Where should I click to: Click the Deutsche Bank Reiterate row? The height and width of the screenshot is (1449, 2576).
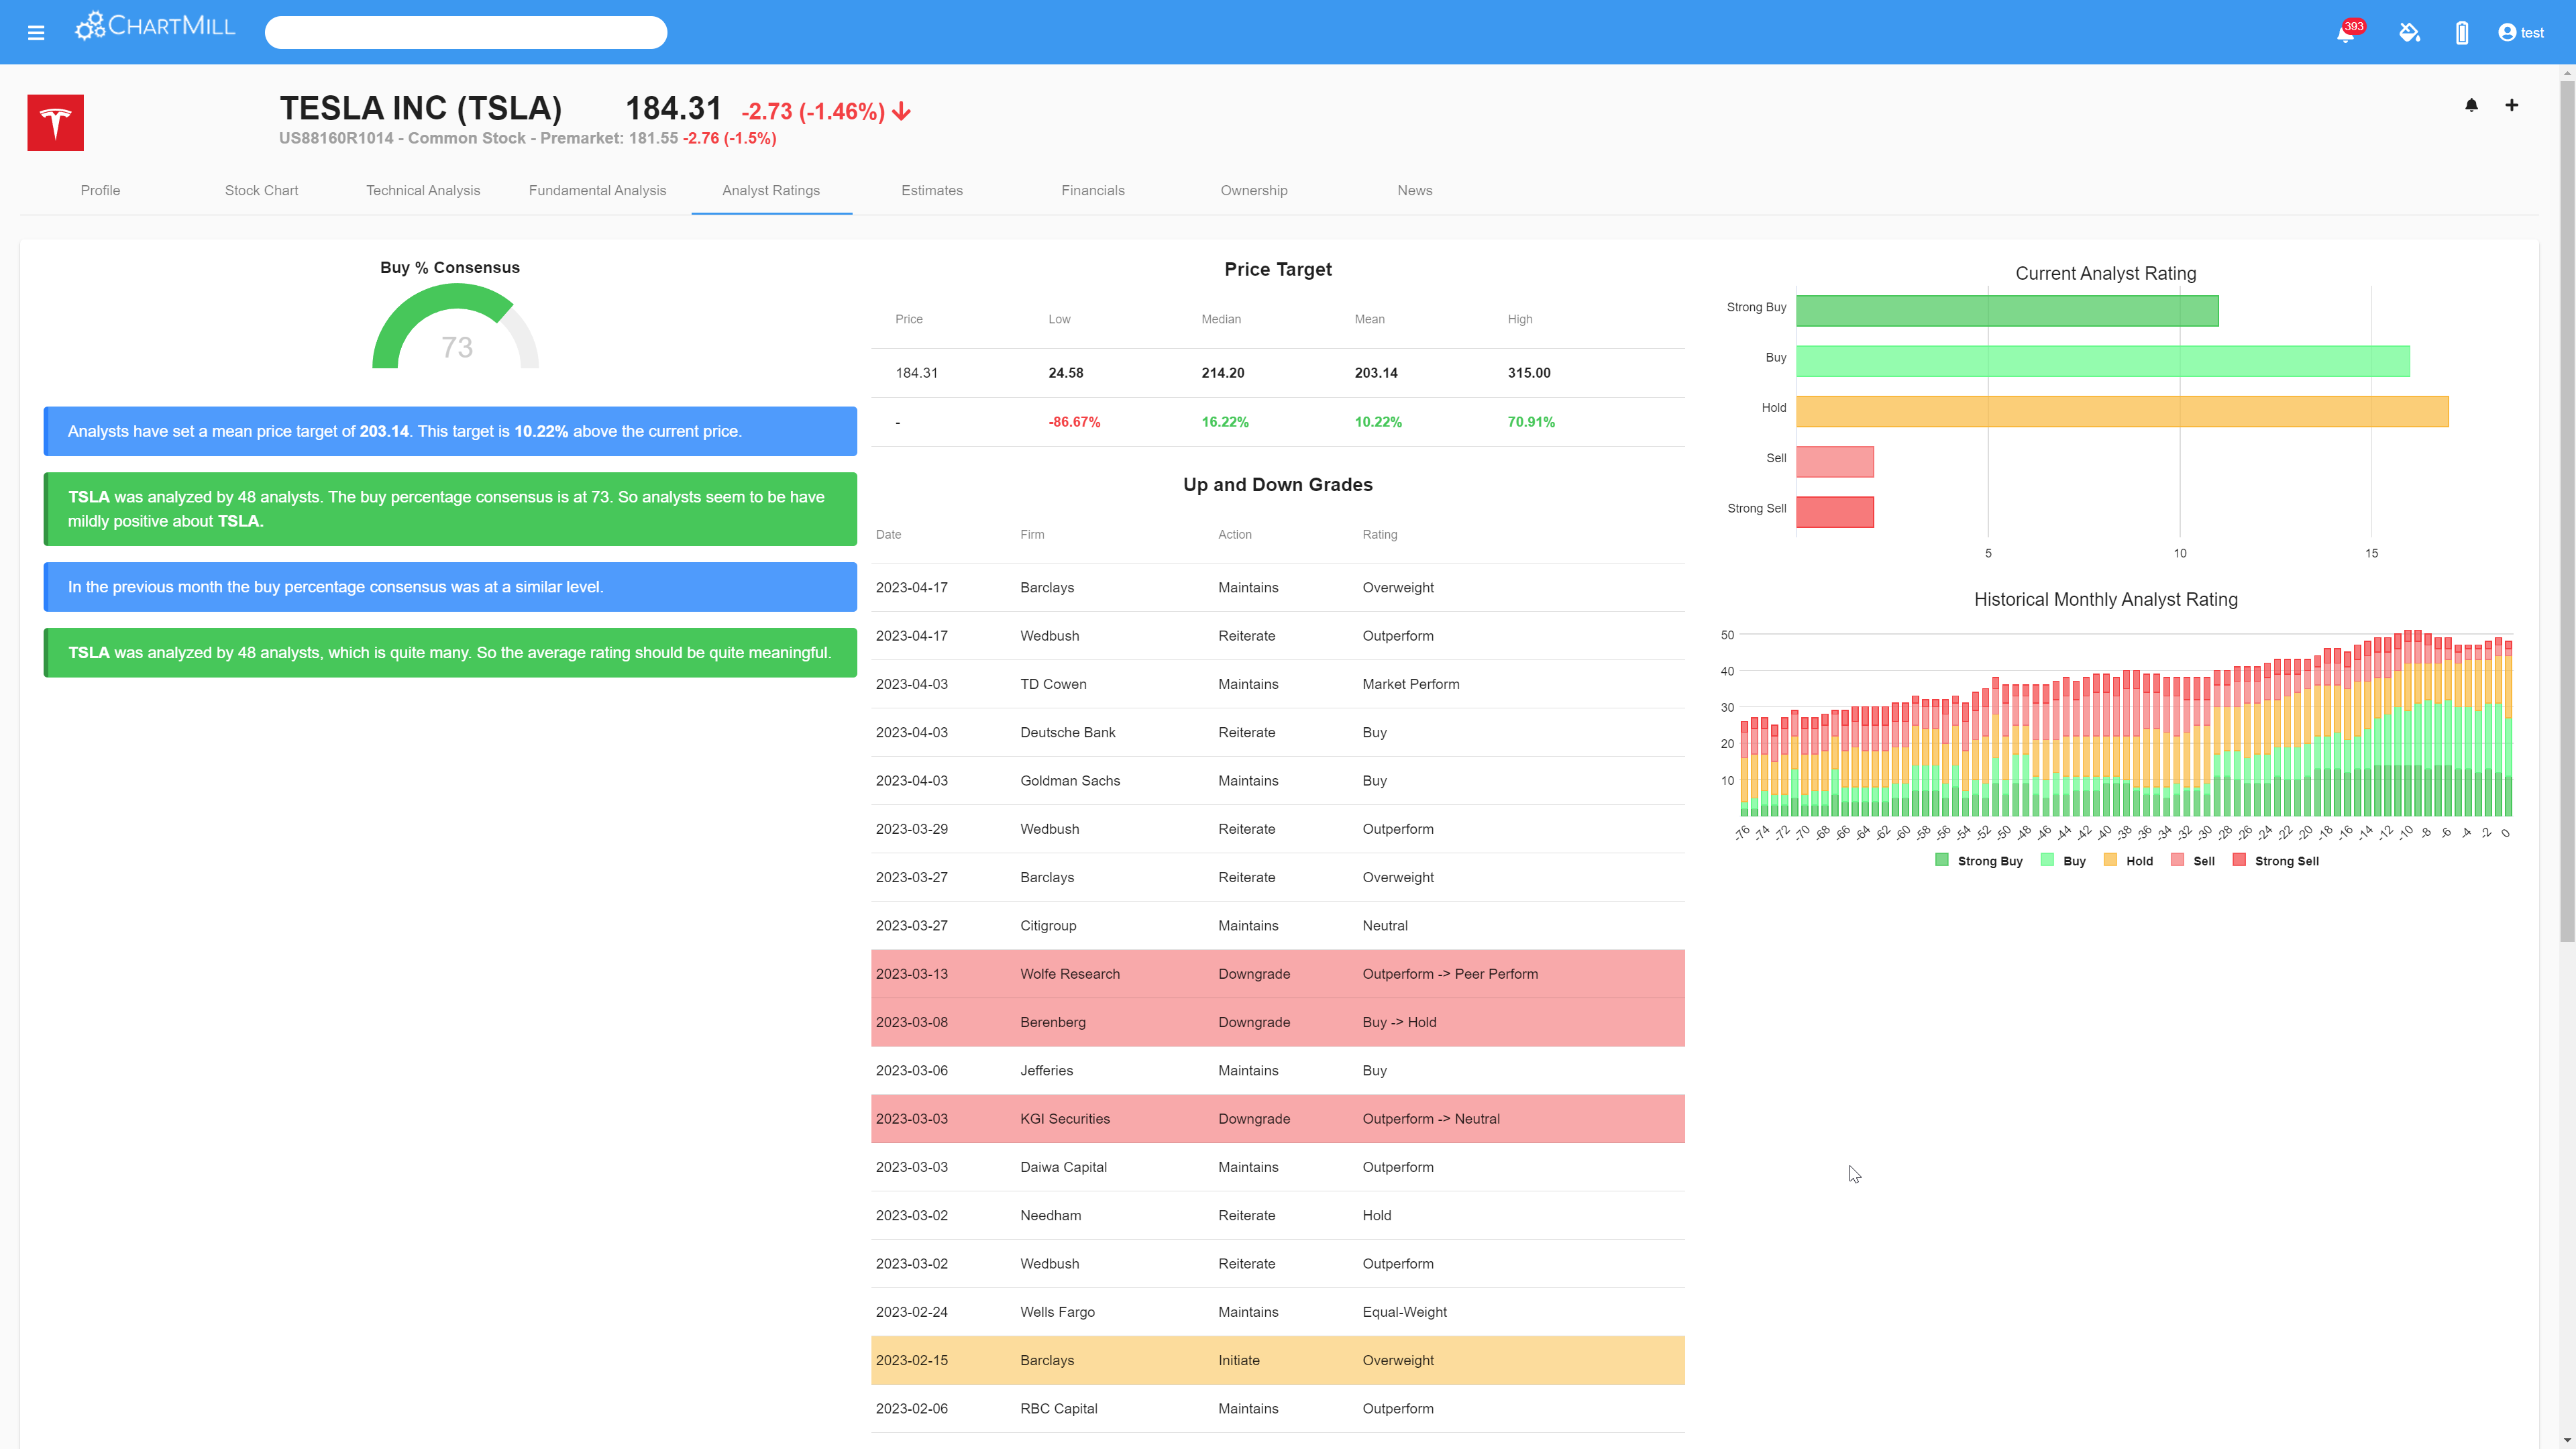pyautogui.click(x=1278, y=732)
